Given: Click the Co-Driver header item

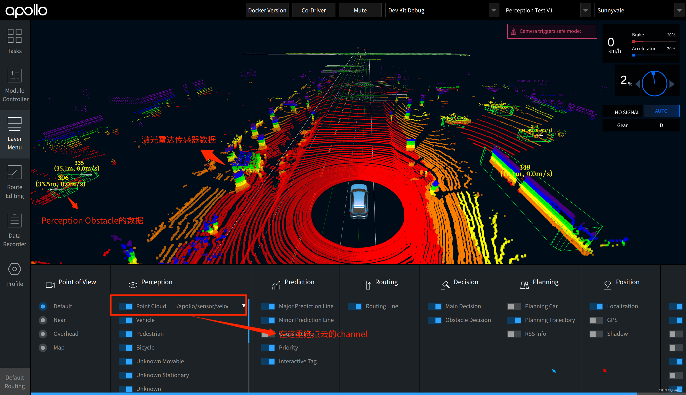Looking at the screenshot, I should [314, 10].
